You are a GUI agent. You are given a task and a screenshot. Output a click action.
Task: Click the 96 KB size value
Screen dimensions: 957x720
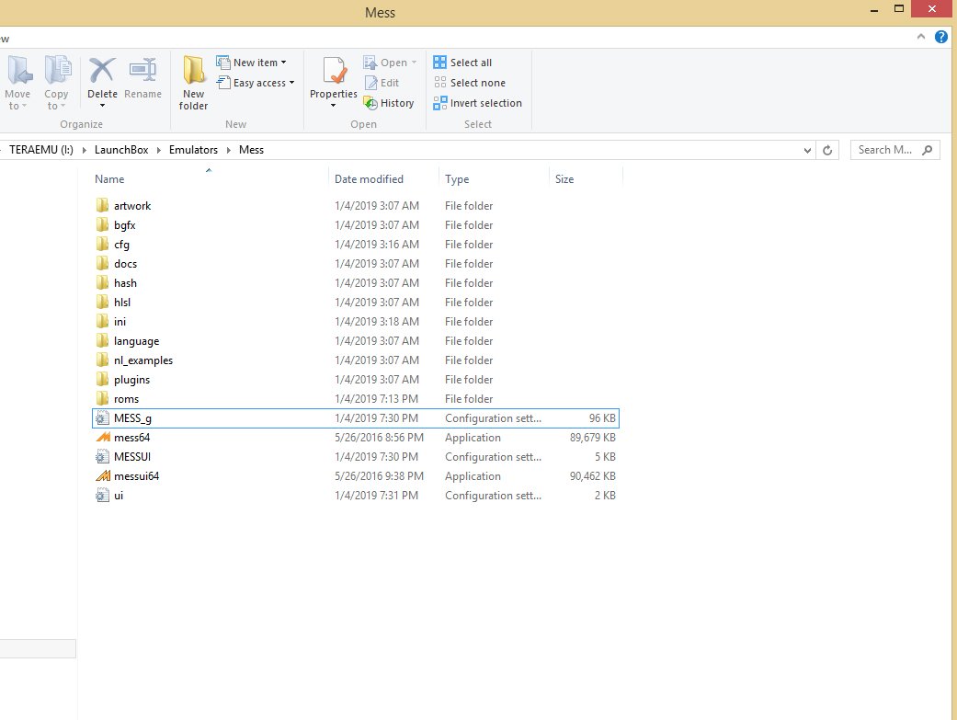[x=602, y=418]
